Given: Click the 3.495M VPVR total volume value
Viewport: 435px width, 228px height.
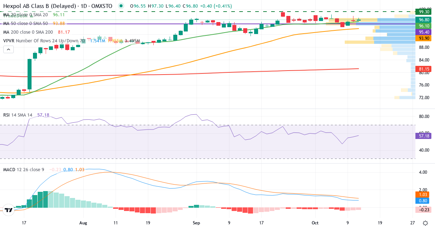Looking at the screenshot, I should click(x=132, y=41).
